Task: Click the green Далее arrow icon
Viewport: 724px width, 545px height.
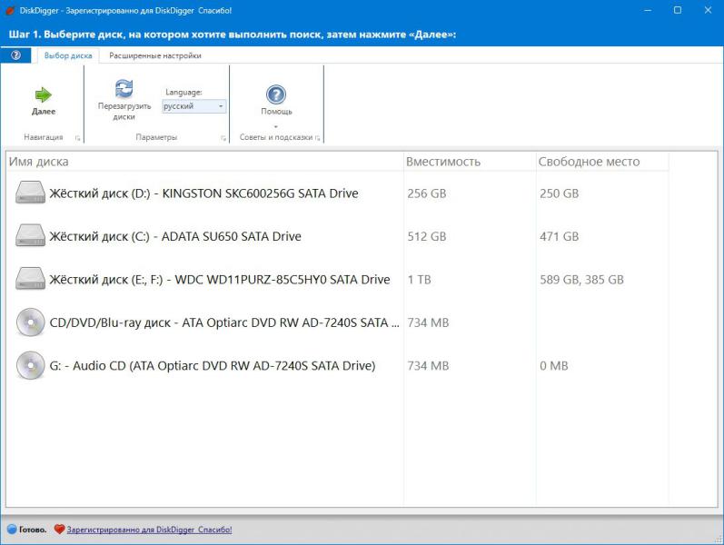Action: pos(43,94)
